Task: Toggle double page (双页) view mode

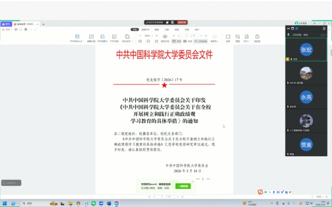Action: [188, 41]
